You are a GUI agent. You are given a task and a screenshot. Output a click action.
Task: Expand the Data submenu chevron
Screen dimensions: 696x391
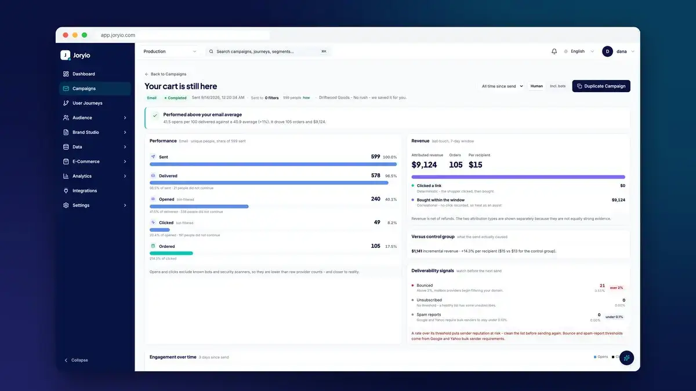(125, 147)
